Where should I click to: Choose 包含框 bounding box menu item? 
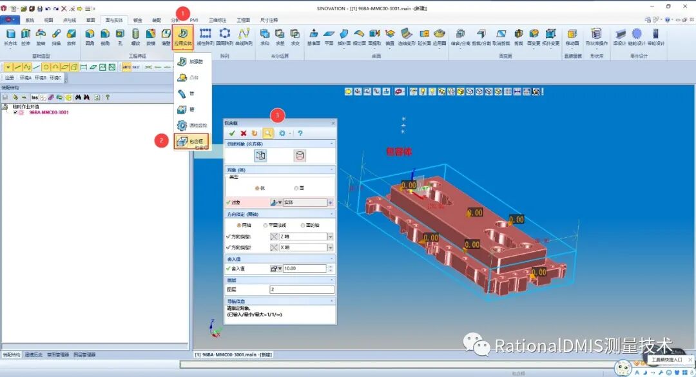(x=191, y=142)
